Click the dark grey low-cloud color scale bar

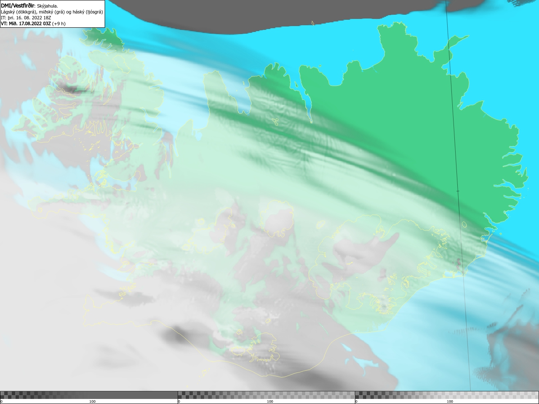89,395
